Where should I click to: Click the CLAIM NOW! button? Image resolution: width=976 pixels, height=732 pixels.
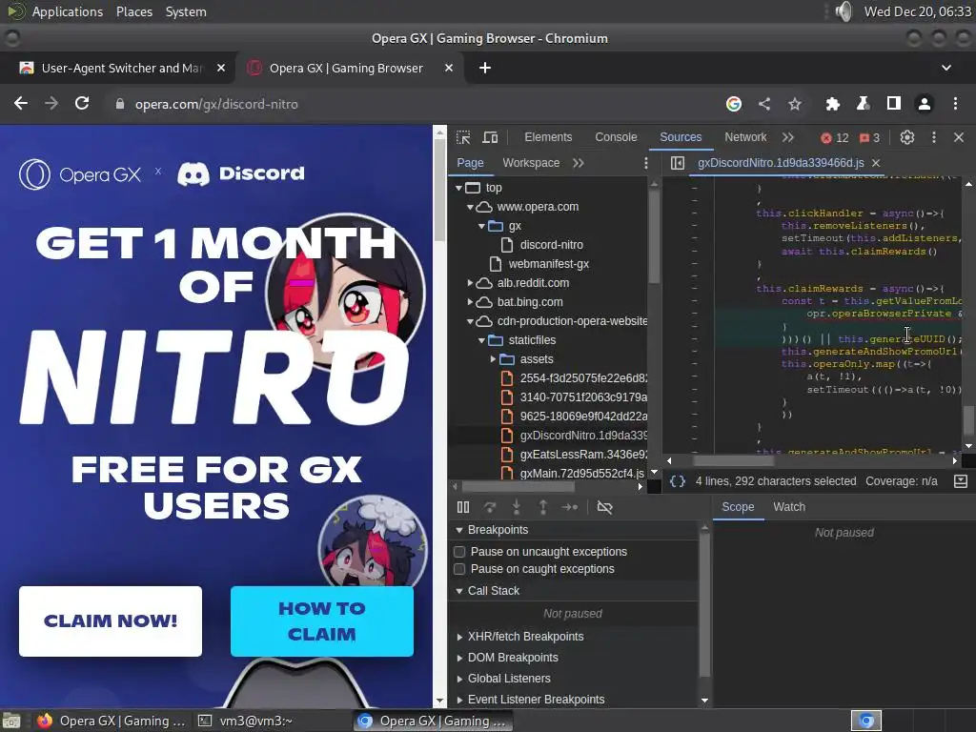(111, 621)
